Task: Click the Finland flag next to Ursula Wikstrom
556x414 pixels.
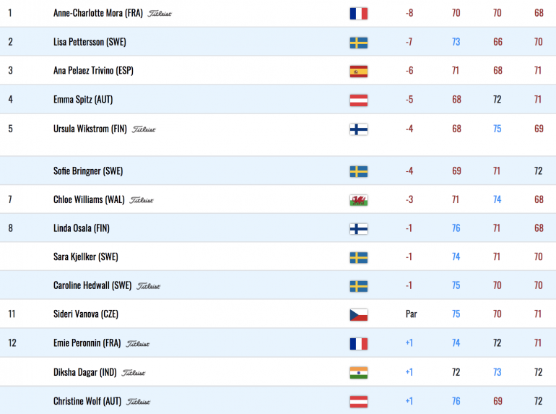Action: click(358, 129)
